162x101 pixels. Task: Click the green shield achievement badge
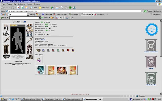pyautogui.click(x=58, y=50)
